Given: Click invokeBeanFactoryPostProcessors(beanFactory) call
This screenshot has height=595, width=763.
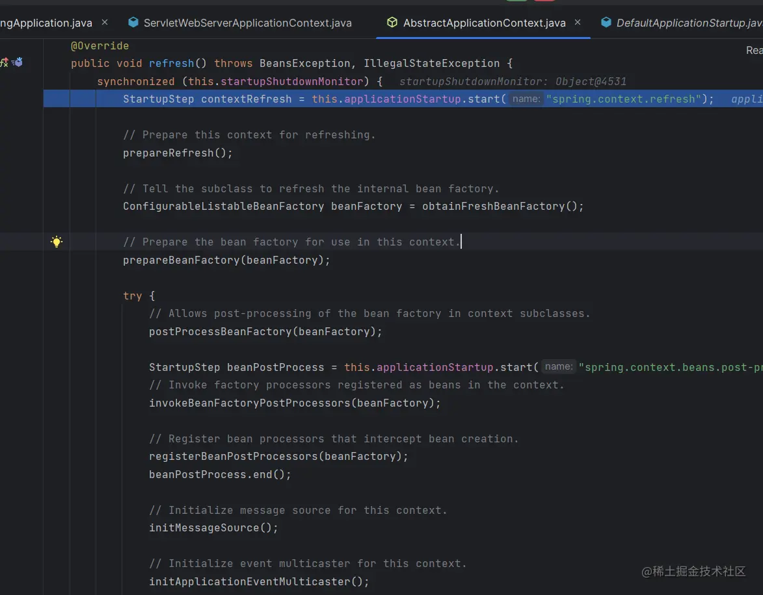Looking at the screenshot, I should click(x=295, y=403).
